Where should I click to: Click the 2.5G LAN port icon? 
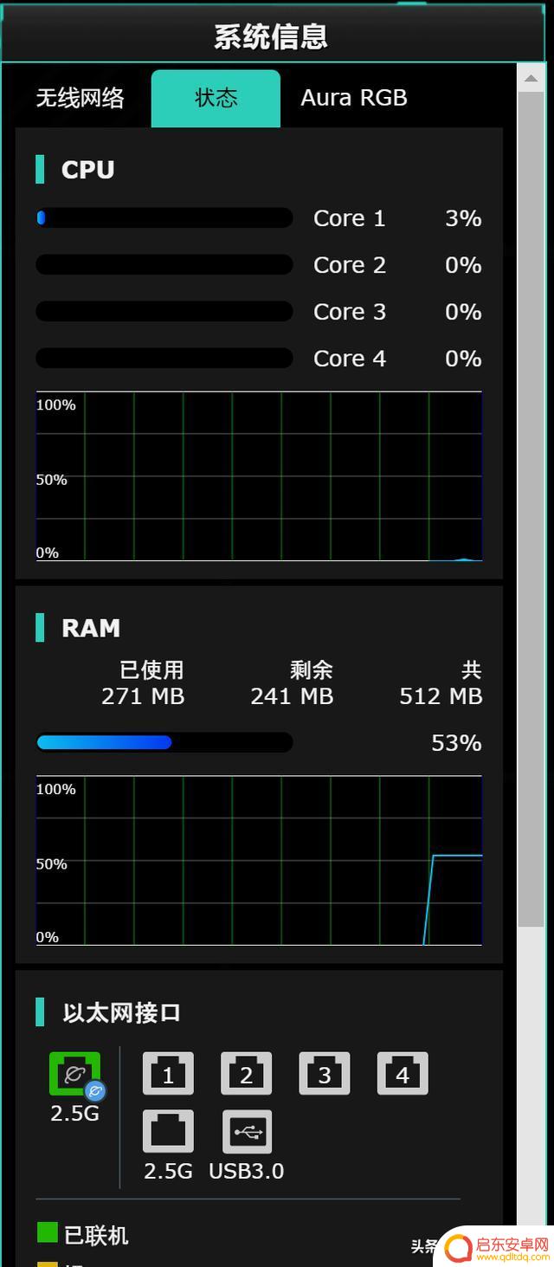[168, 1132]
